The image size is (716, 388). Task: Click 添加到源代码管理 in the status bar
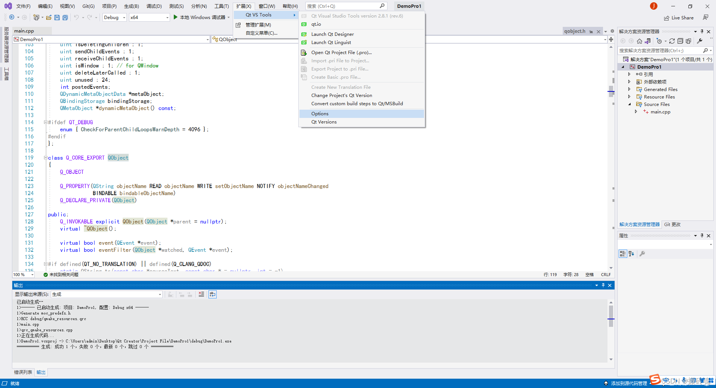629,383
